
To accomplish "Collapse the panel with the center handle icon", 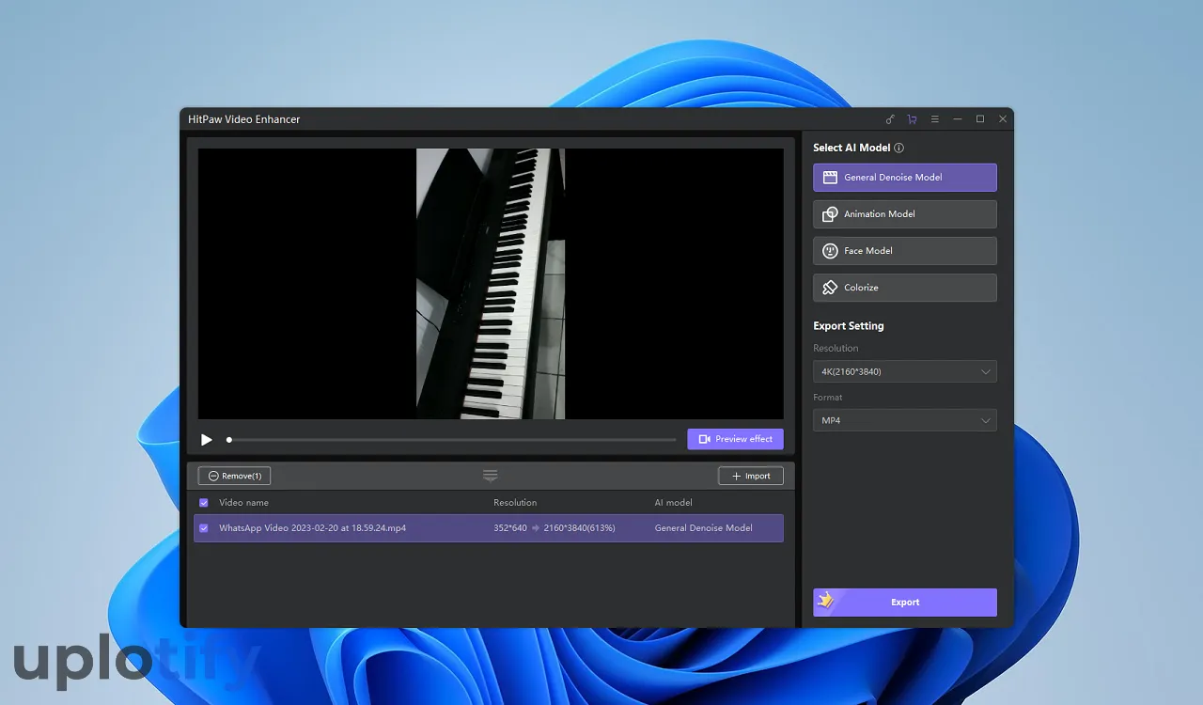I will [491, 476].
